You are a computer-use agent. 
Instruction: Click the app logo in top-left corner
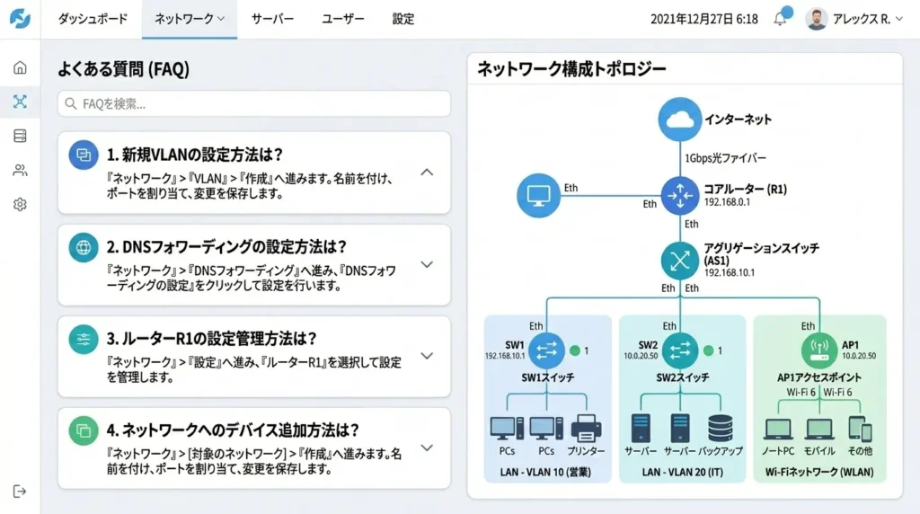[20, 19]
